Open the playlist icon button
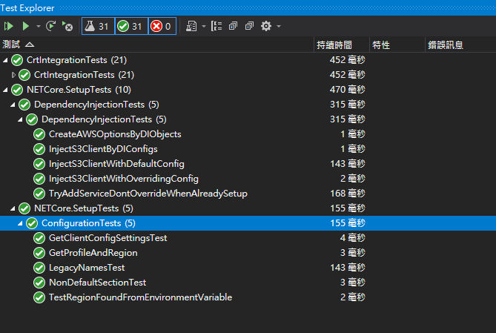 [191, 26]
